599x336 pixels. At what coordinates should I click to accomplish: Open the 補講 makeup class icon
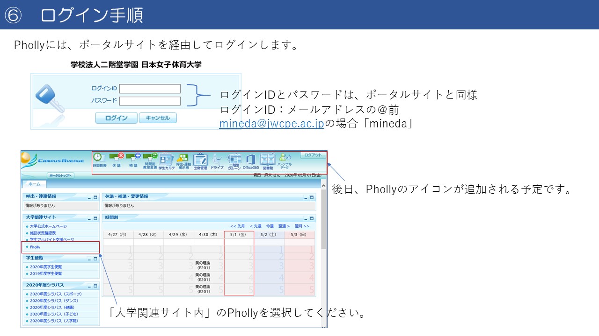(133, 160)
